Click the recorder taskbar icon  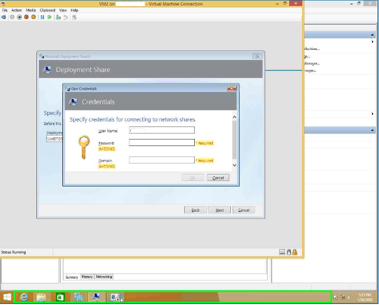(x=115, y=297)
